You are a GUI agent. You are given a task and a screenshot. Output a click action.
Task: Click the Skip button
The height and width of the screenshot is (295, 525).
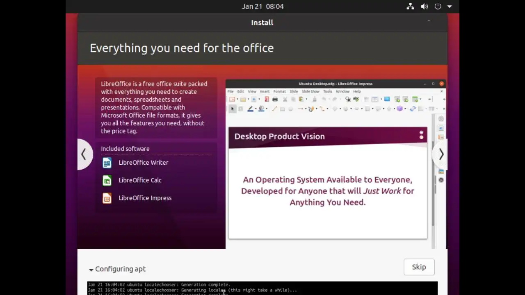(419, 267)
